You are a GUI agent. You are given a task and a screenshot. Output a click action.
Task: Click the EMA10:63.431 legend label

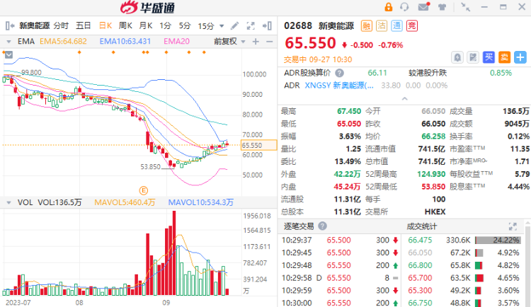(x=125, y=41)
